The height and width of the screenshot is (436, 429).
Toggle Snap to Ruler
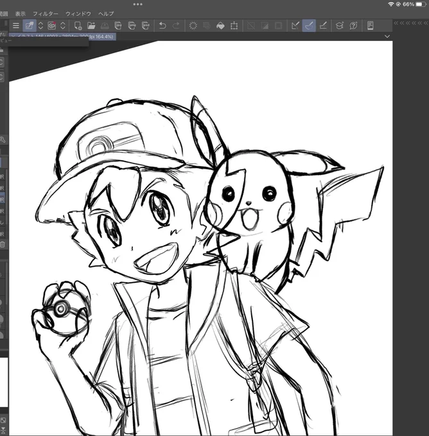(x=295, y=26)
